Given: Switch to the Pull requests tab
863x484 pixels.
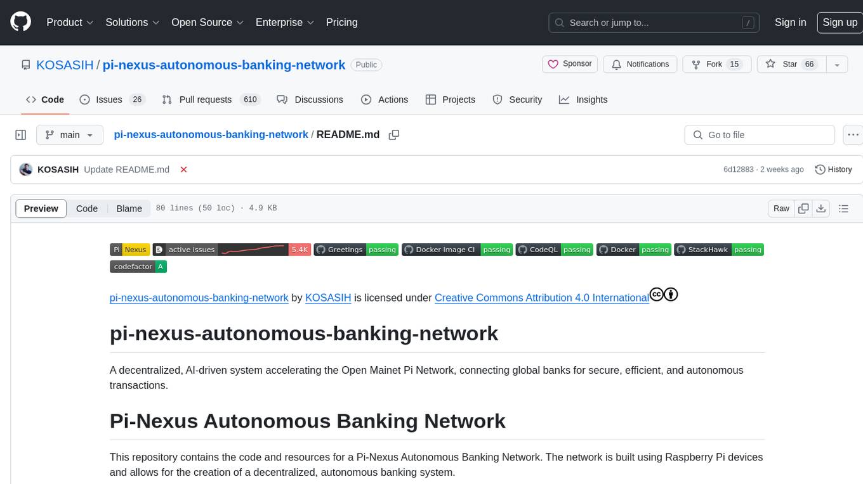Looking at the screenshot, I should click(x=211, y=99).
